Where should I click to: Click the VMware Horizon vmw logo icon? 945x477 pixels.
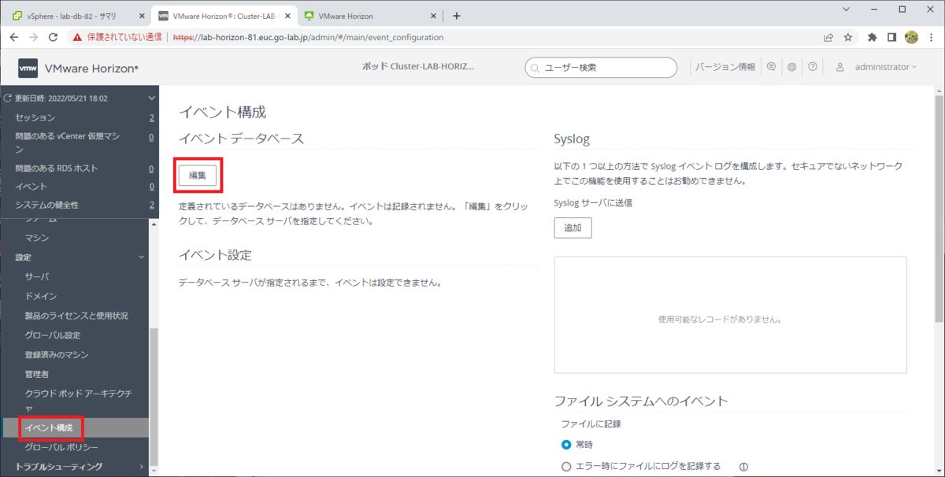click(x=28, y=68)
